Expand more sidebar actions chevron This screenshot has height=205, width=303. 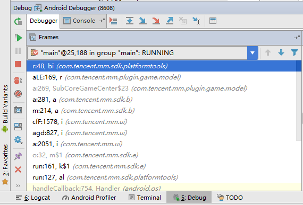pos(18,186)
